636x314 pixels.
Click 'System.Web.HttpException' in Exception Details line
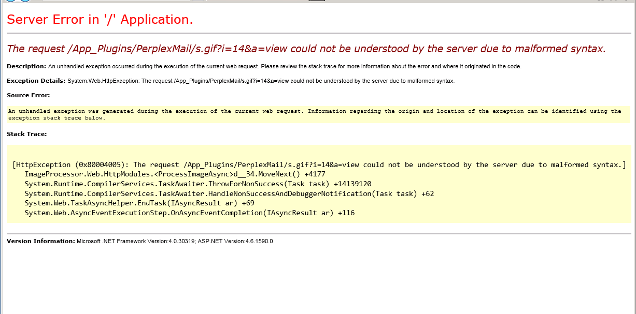pyautogui.click(x=103, y=81)
